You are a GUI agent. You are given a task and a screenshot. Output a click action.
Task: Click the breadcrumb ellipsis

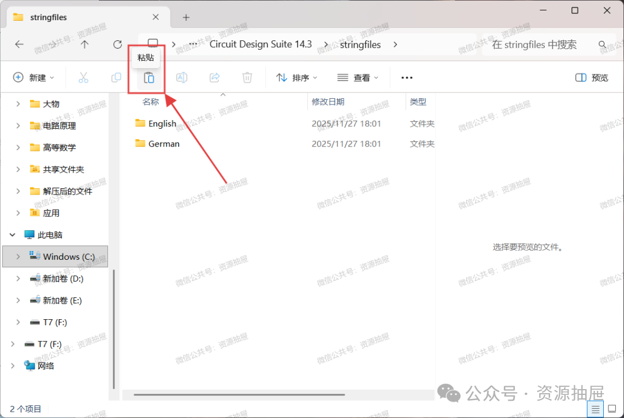(x=193, y=44)
